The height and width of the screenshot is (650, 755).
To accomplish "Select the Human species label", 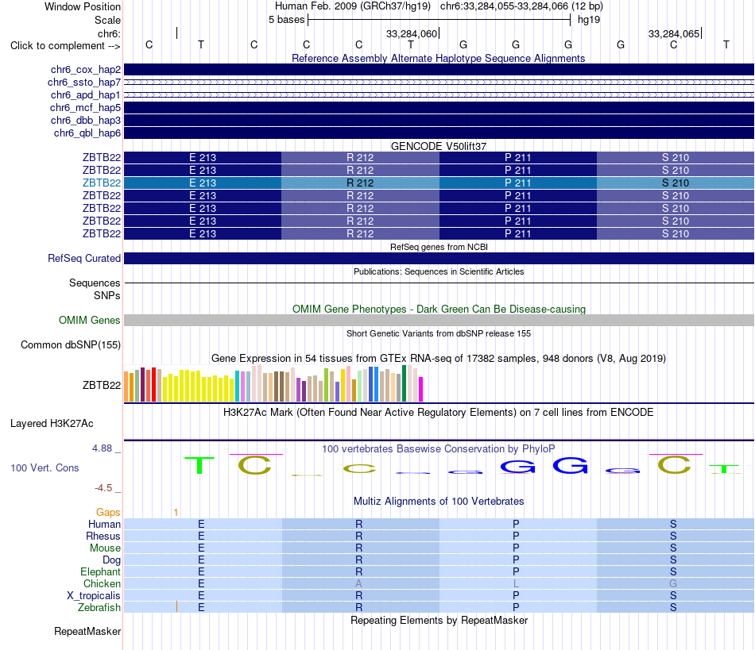I will click(x=104, y=524).
